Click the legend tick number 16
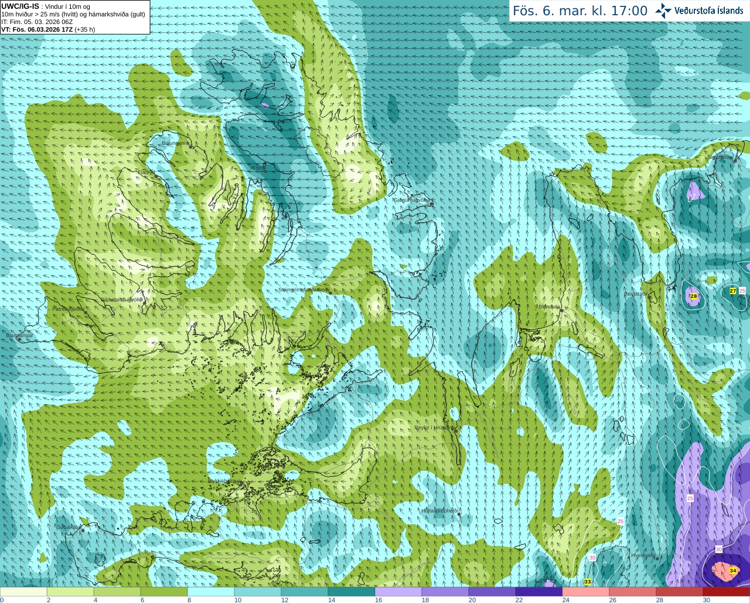This screenshot has width=750, height=604. click(x=379, y=600)
